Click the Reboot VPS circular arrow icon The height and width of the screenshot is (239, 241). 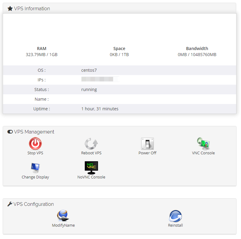click(x=91, y=144)
